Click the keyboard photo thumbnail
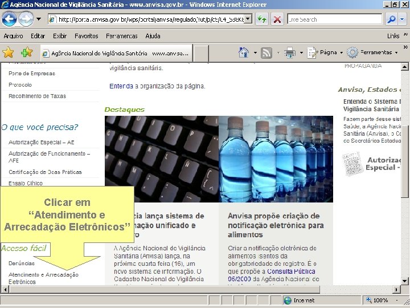The image size is (410, 308). 162,159
